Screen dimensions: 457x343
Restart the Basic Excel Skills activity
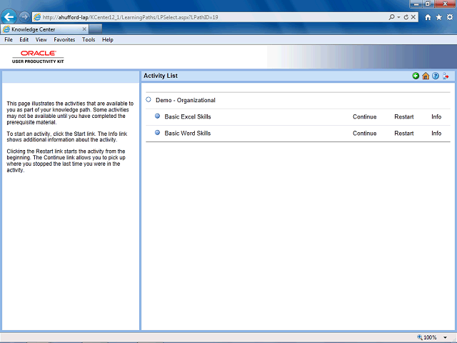pos(404,116)
